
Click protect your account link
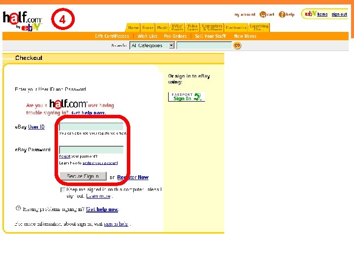[x=100, y=163]
